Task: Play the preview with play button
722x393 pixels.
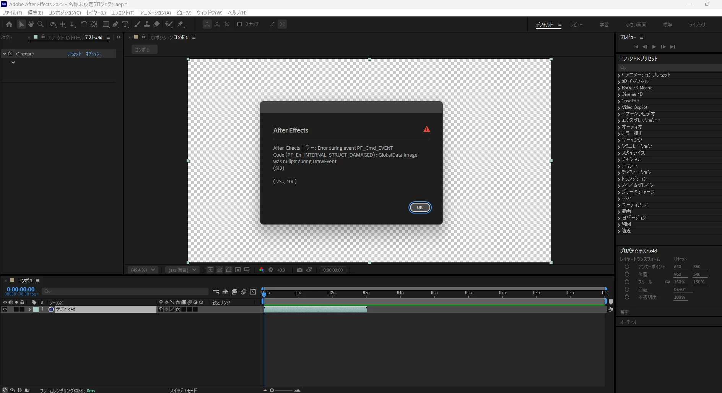Action: coord(654,47)
